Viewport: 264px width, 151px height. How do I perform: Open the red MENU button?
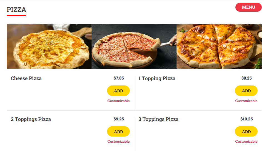point(248,7)
